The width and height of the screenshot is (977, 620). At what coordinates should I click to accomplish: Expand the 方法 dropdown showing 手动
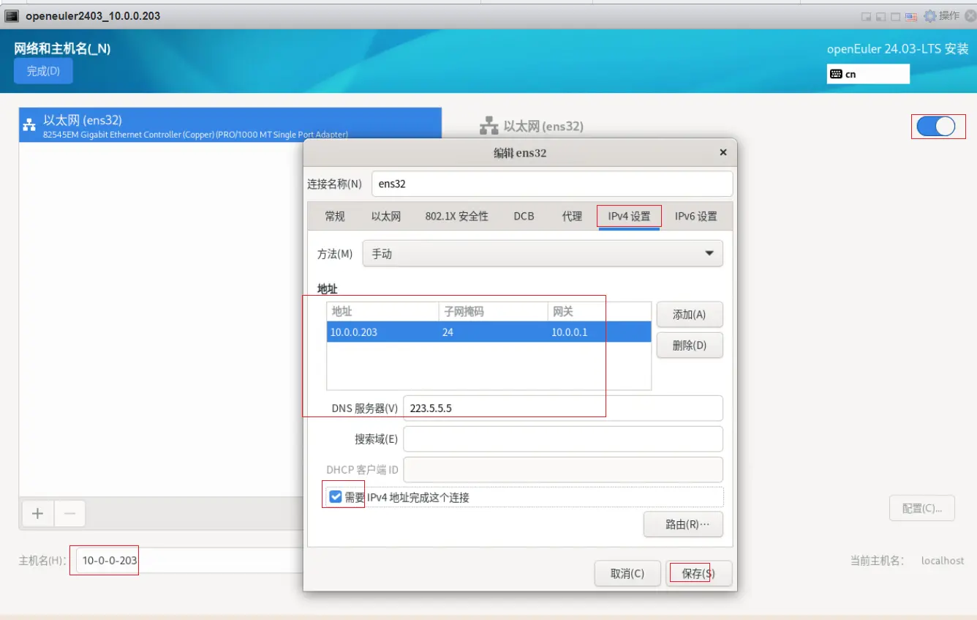coord(542,253)
